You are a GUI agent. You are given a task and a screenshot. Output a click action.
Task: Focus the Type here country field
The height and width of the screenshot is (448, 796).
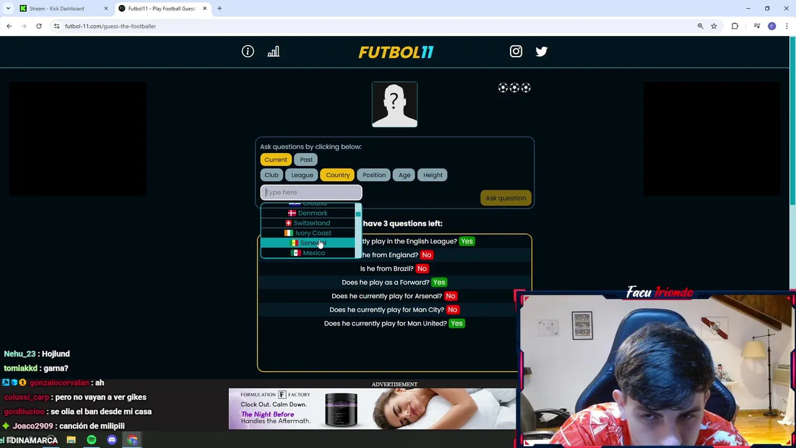tap(311, 192)
